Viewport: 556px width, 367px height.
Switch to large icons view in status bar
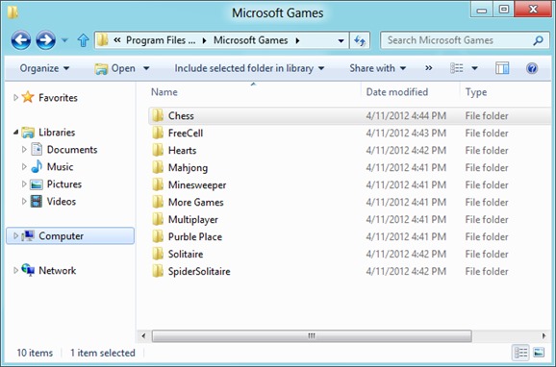coord(539,353)
